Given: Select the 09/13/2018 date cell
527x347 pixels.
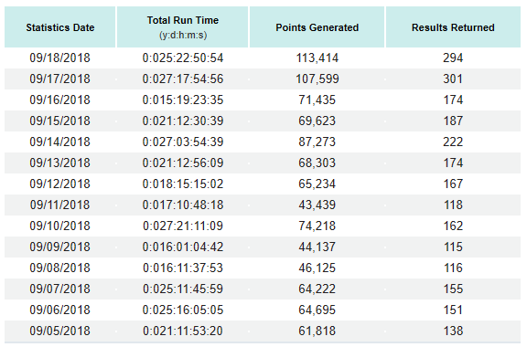Looking at the screenshot, I should pos(59,163).
